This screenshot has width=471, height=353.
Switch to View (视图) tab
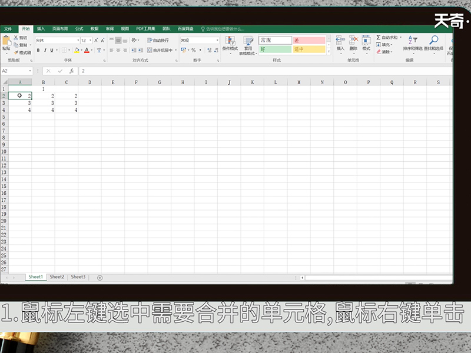point(125,29)
